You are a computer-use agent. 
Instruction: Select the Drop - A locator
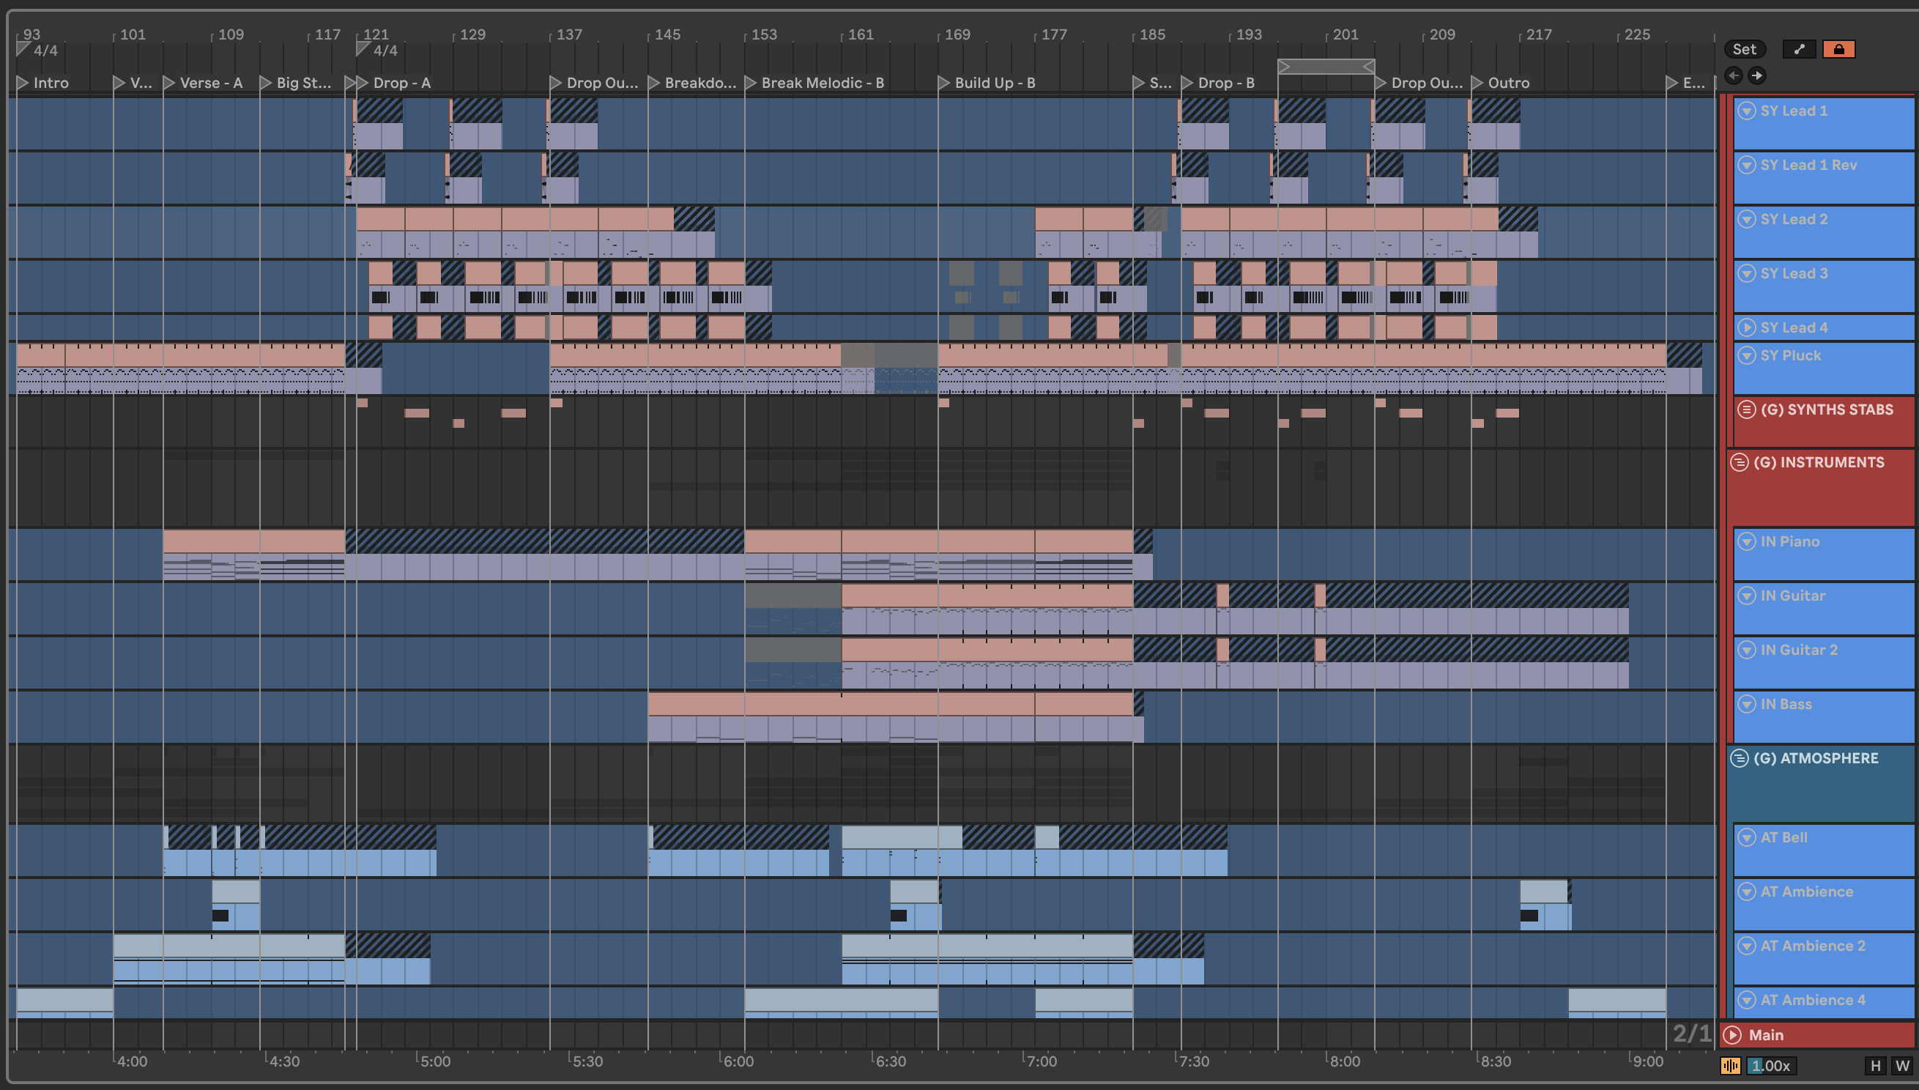tap(401, 83)
